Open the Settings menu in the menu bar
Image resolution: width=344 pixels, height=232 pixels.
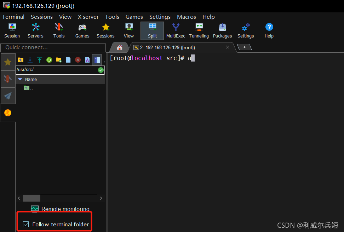click(160, 17)
